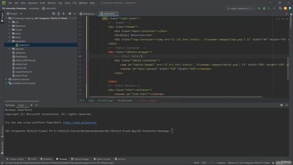293x165 pixels.
Task: Click the Stop square icon in run toolbar
Action: [274, 8]
